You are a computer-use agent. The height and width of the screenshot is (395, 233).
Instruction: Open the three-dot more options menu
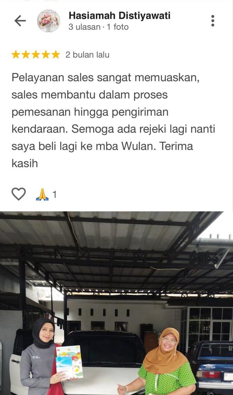(x=213, y=21)
